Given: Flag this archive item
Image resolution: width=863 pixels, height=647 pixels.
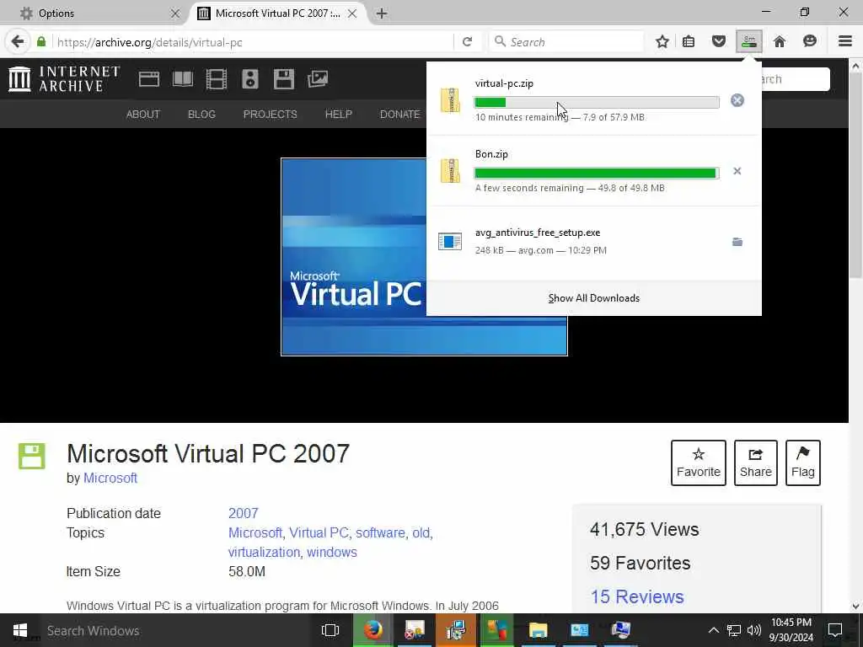Looking at the screenshot, I should tap(803, 463).
